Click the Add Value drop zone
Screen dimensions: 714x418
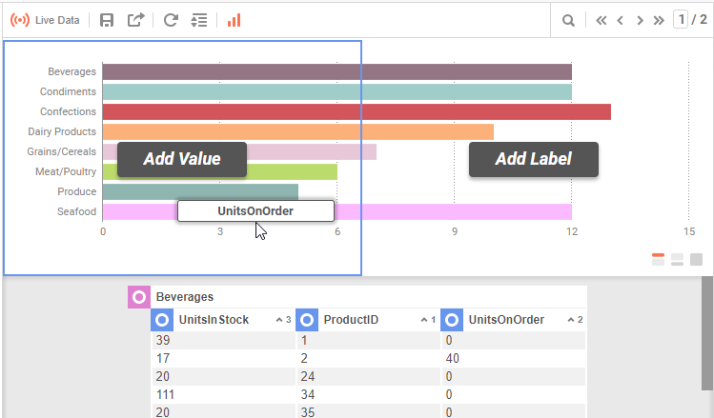[x=182, y=159]
